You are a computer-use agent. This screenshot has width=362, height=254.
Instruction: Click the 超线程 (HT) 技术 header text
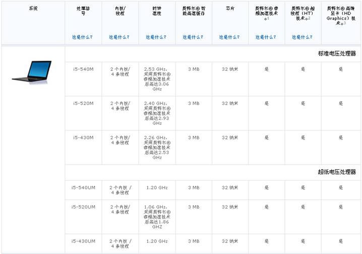(303, 13)
